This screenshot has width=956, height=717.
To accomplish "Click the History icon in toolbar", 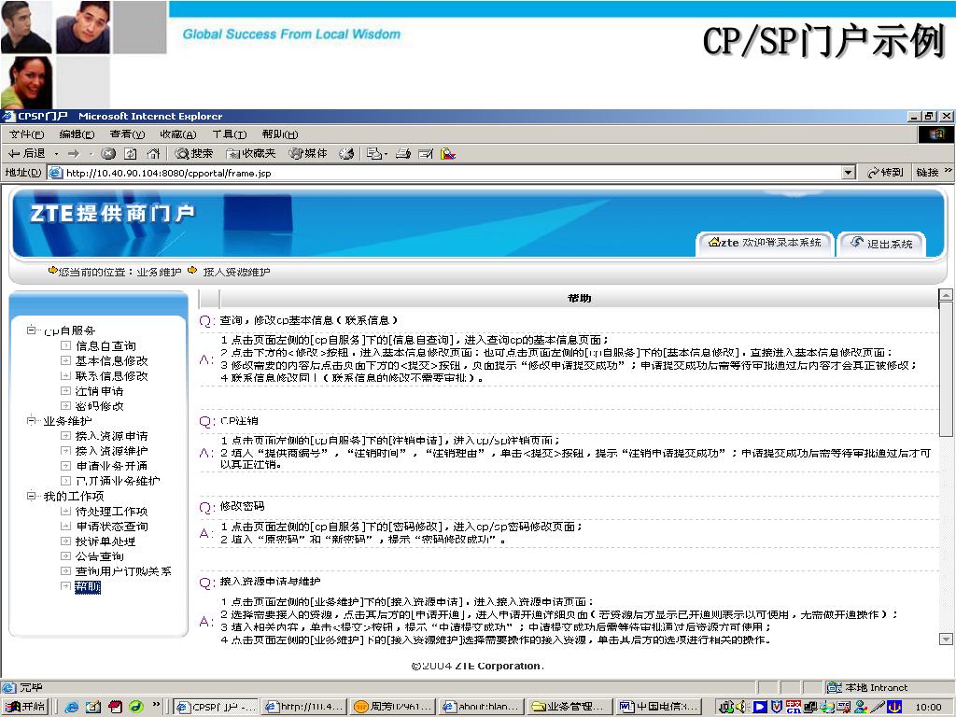I will [346, 154].
